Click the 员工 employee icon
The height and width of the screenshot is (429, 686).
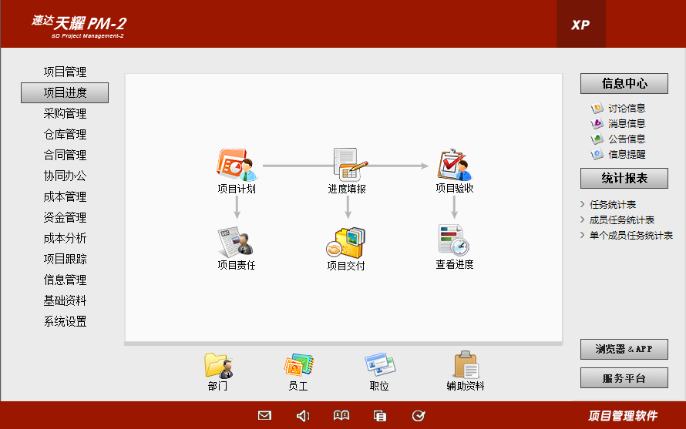click(x=298, y=365)
